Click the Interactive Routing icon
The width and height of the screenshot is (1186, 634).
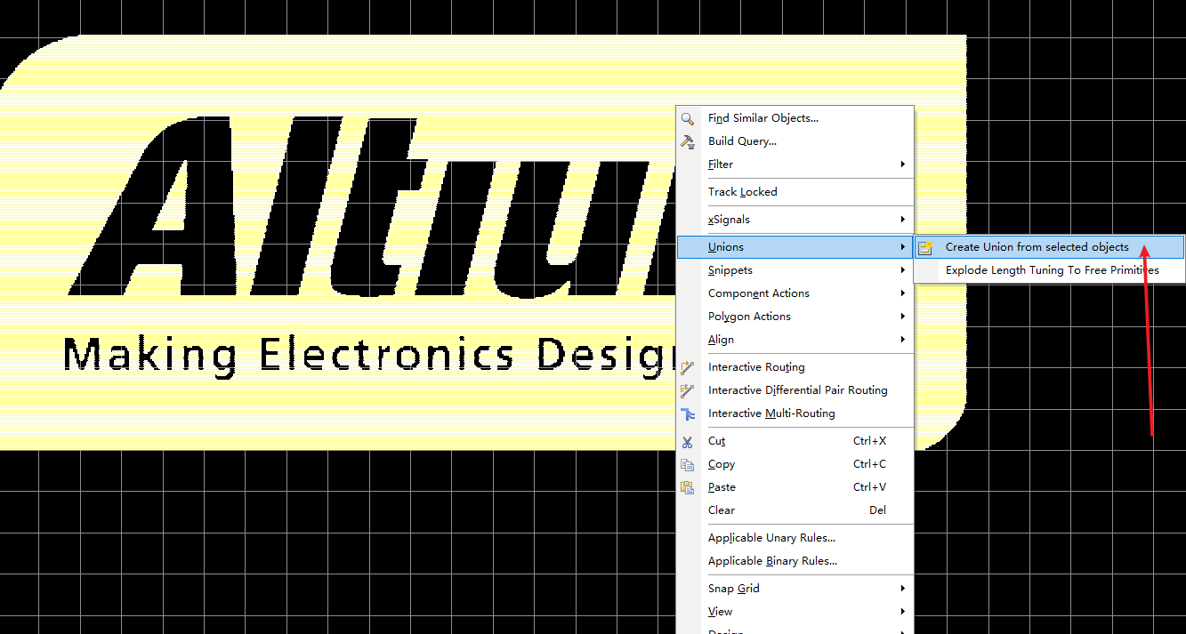[687, 367]
